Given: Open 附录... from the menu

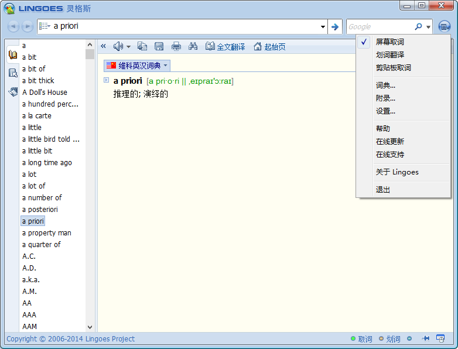Looking at the screenshot, I should 403,98.
